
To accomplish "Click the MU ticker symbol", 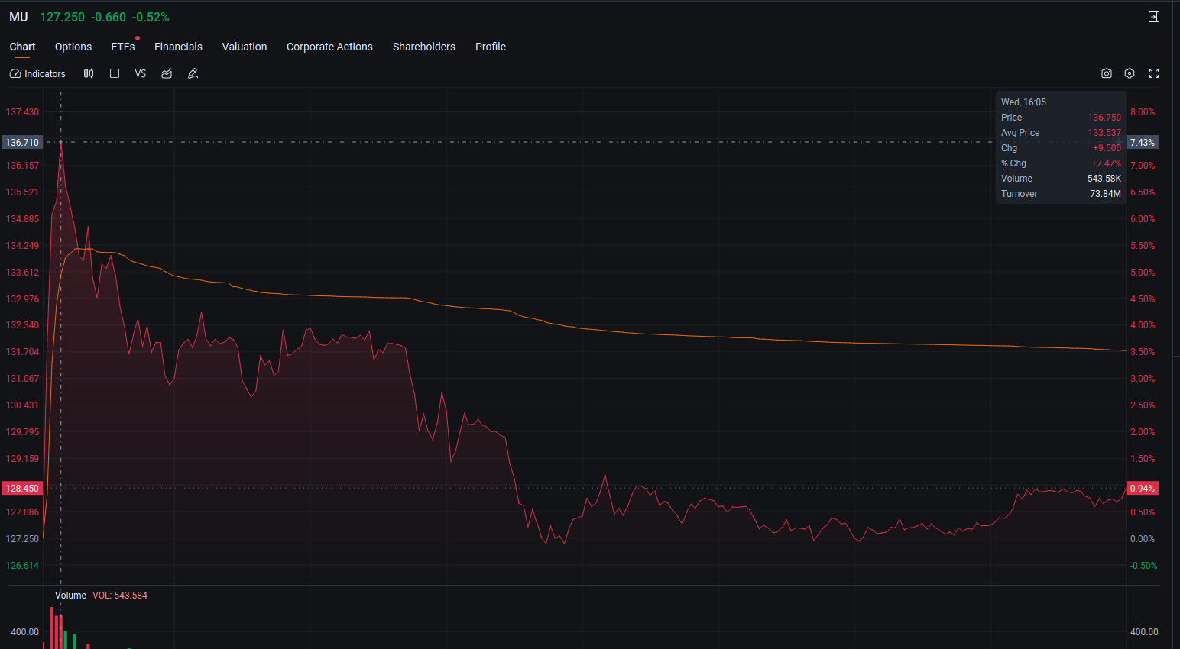I will [18, 17].
